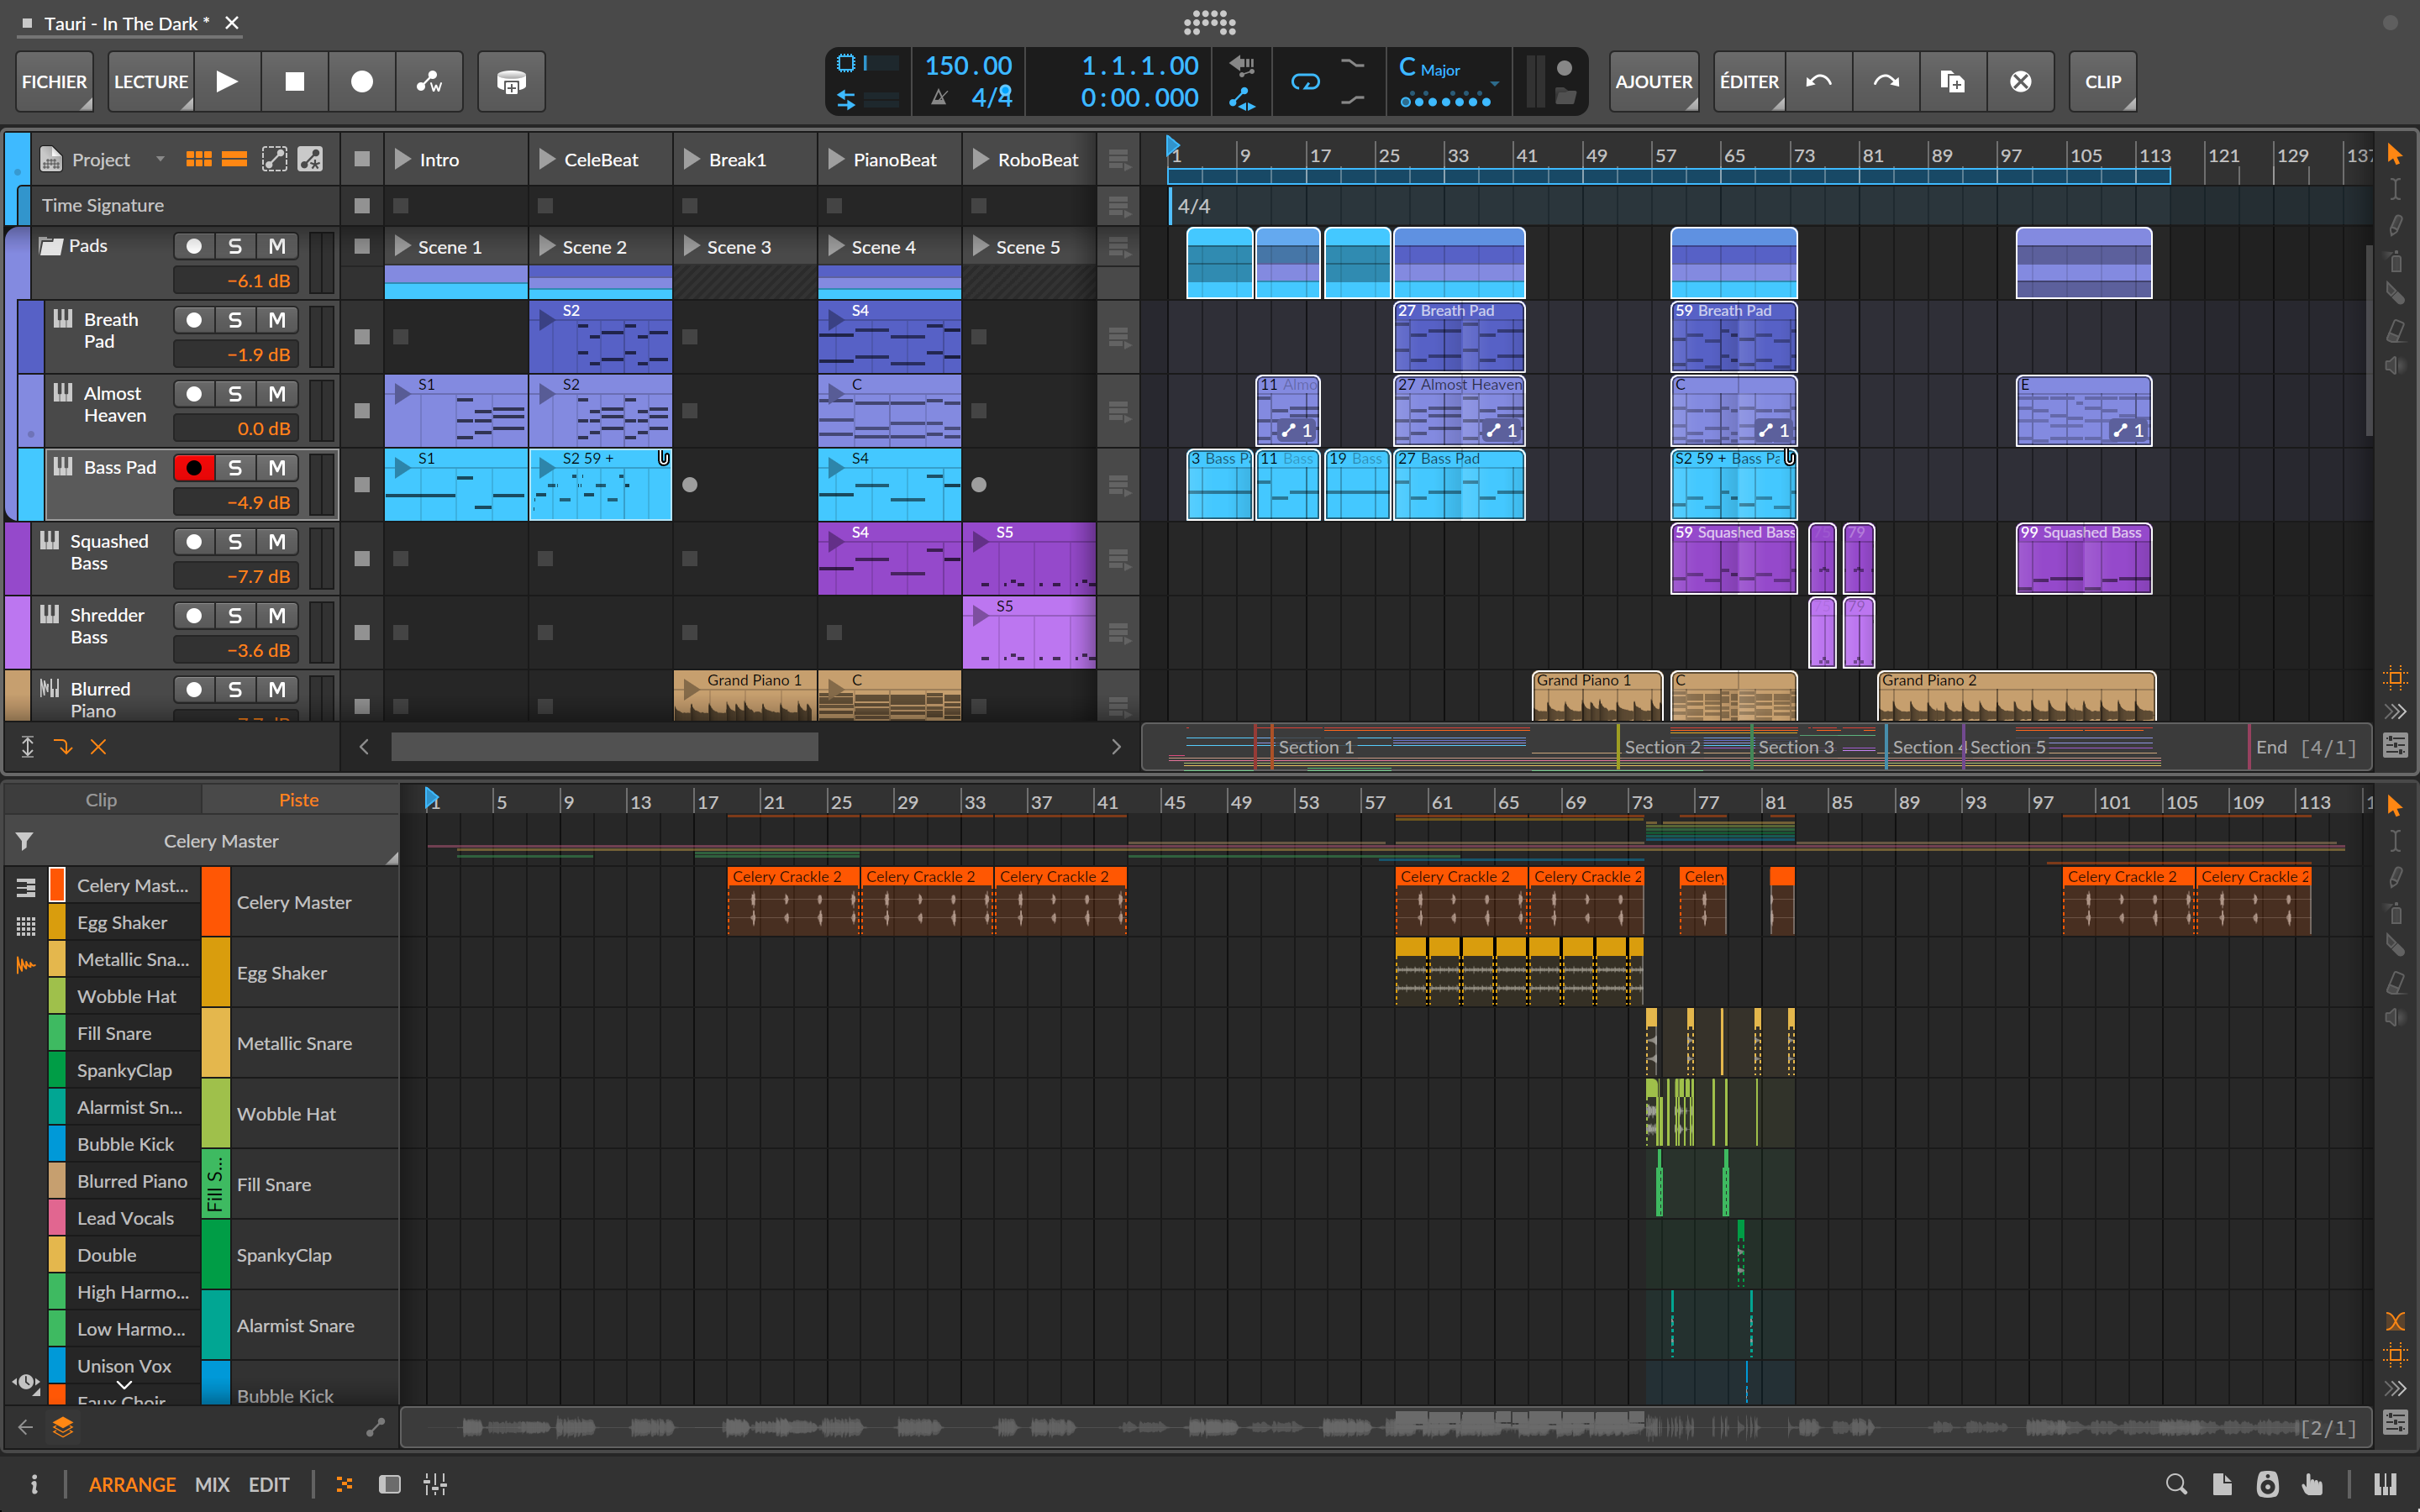Open the FICHIER menu
Screen dimensions: 2420x1512
pyautogui.click(x=54, y=82)
